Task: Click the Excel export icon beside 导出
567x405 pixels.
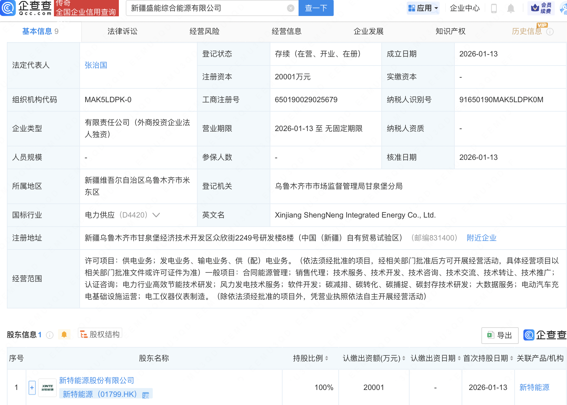Action: [x=491, y=335]
